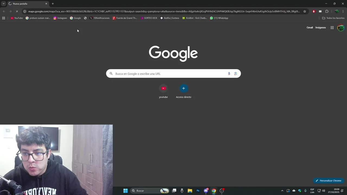Open Chrome's three-dot menu
347x195 pixels.
[343, 11]
